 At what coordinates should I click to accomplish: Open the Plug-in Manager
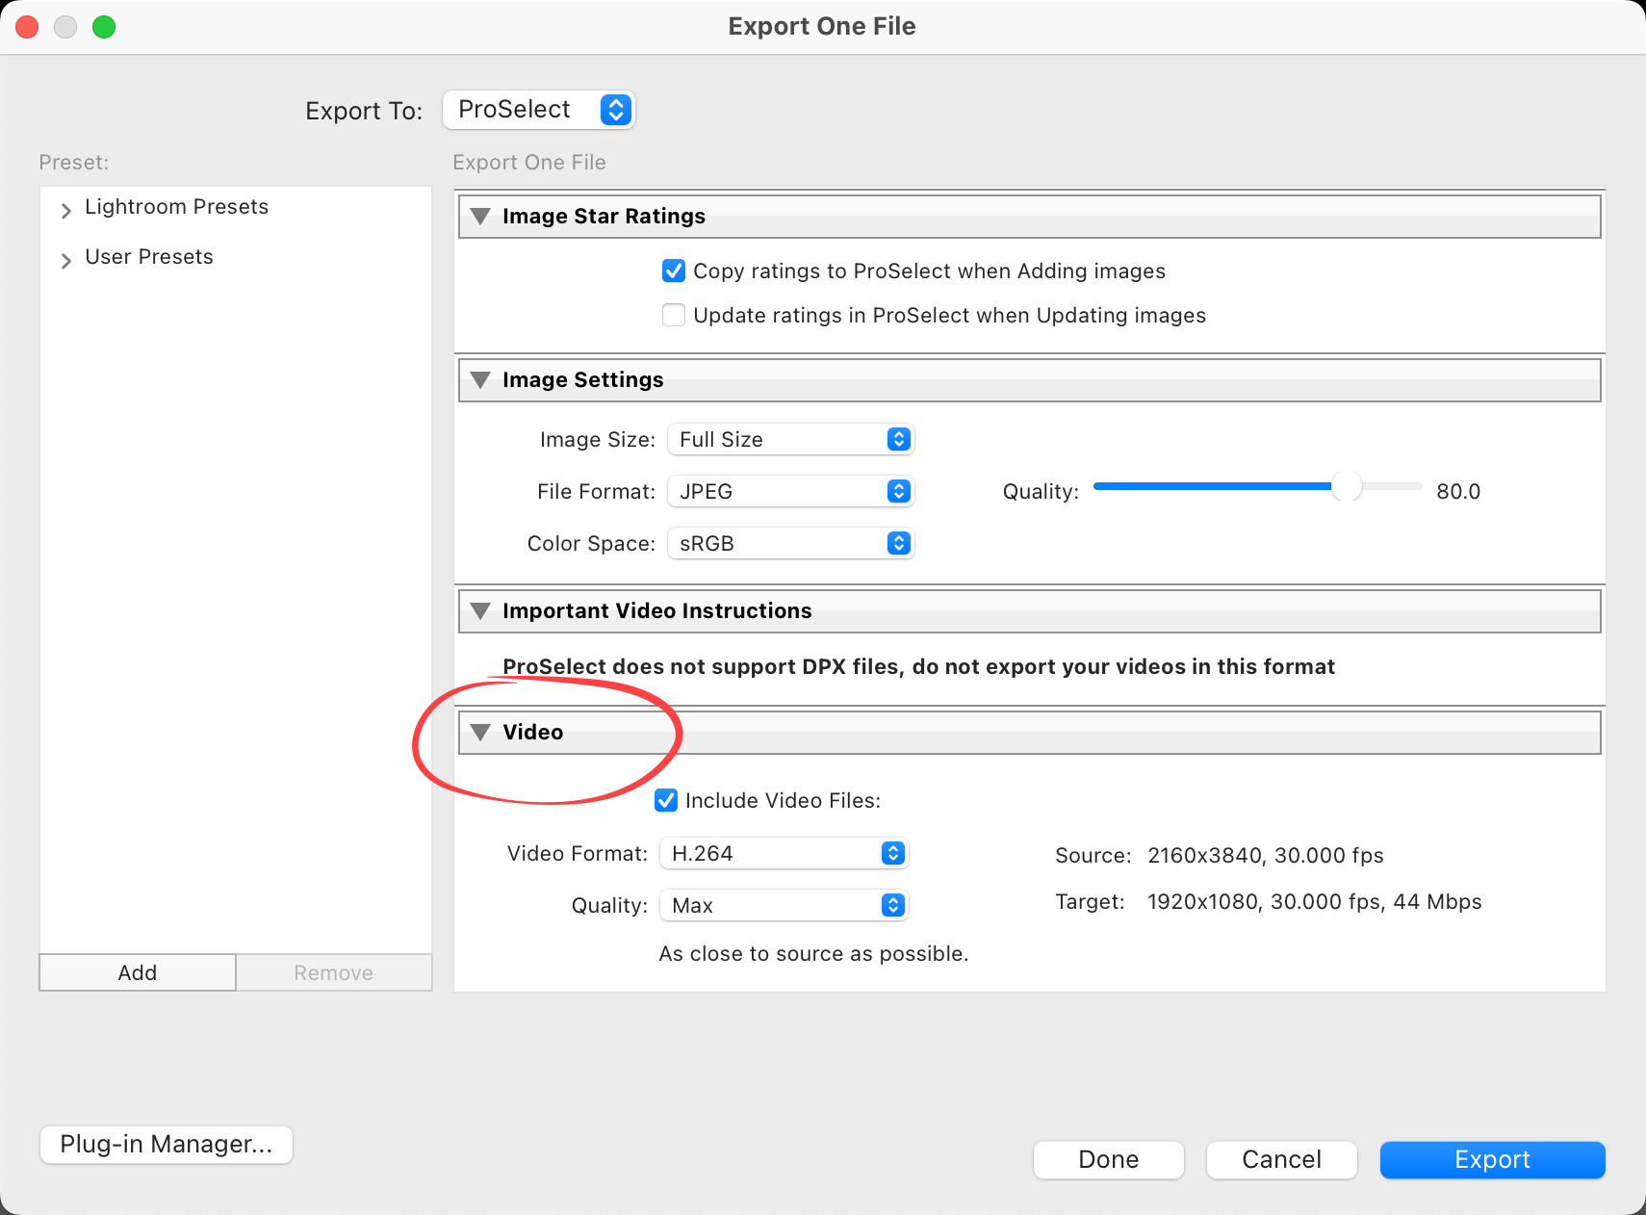tap(167, 1145)
